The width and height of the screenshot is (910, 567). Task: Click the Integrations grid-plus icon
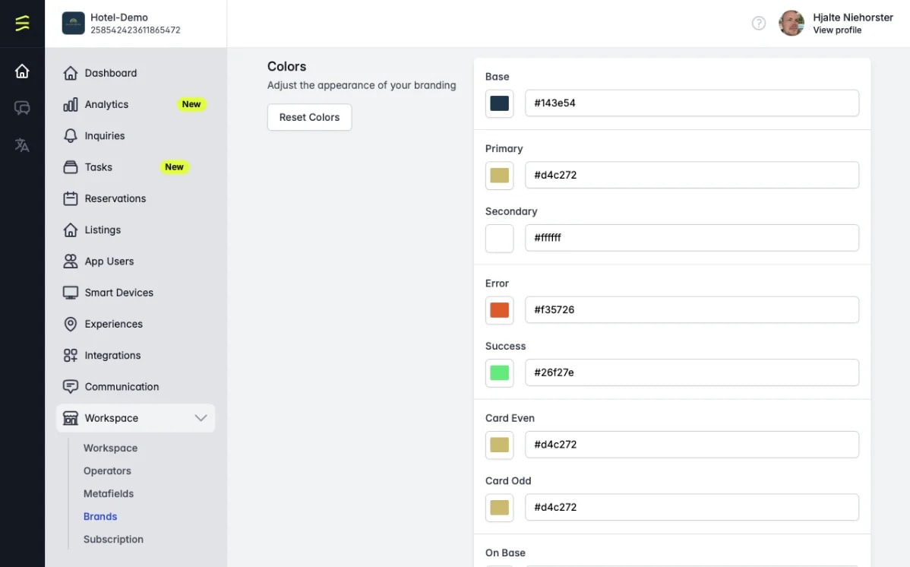pyautogui.click(x=70, y=356)
